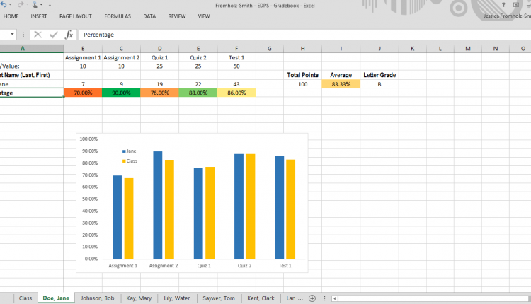Screen dimensions: 531x304
Task: Add a new sheet with plus icon
Action: pyautogui.click(x=312, y=298)
